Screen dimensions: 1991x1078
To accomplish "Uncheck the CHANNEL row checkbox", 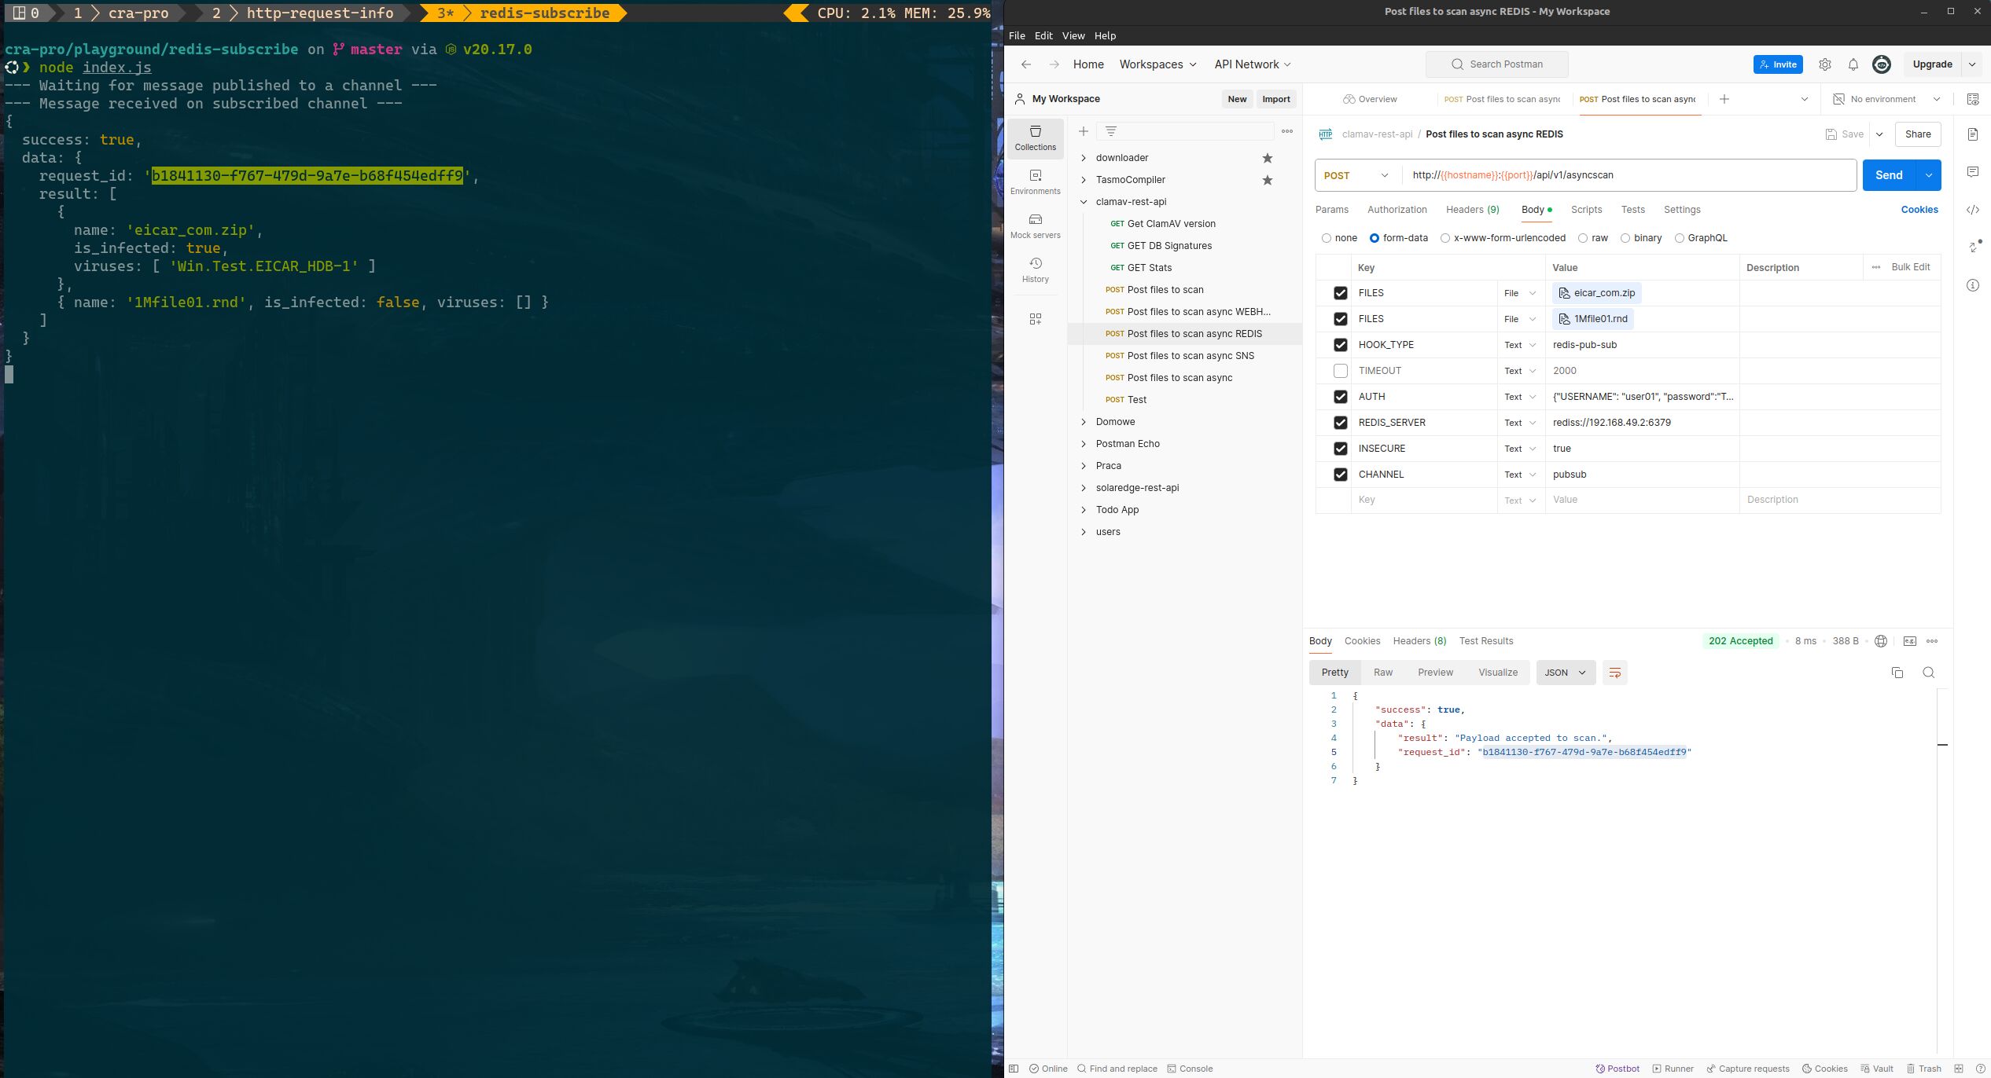I will (1340, 475).
